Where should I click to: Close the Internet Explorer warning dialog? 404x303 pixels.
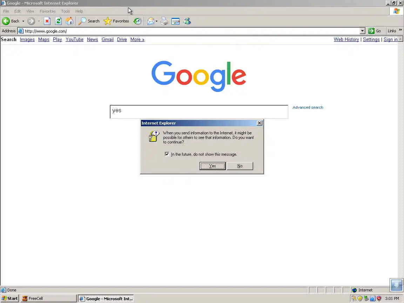(260, 123)
